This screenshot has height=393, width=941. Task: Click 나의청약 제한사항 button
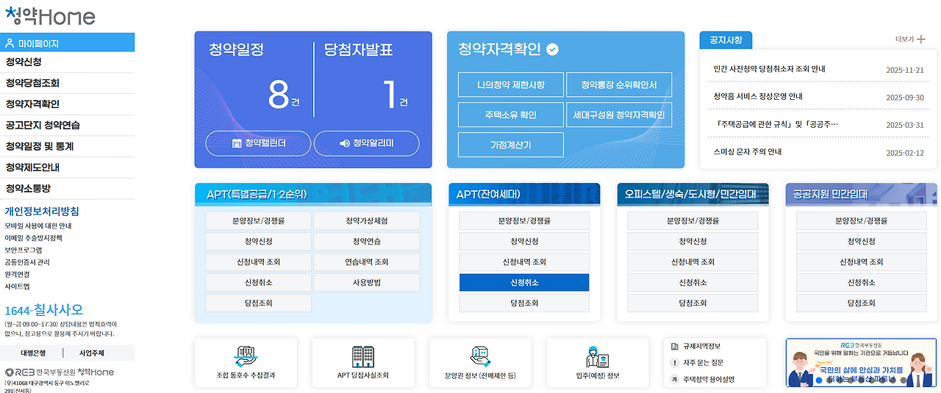point(511,84)
